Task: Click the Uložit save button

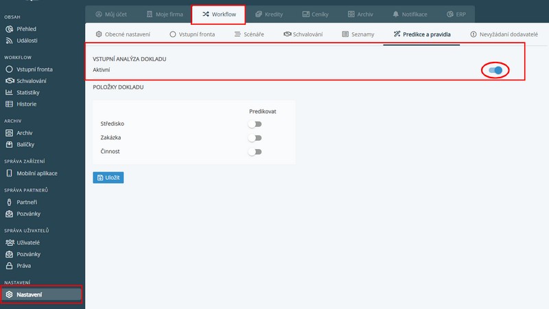Action: (x=108, y=177)
